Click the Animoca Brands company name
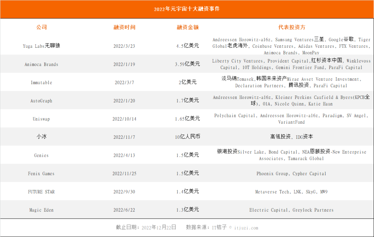Screen dimensions: 374x237 coord(41,64)
